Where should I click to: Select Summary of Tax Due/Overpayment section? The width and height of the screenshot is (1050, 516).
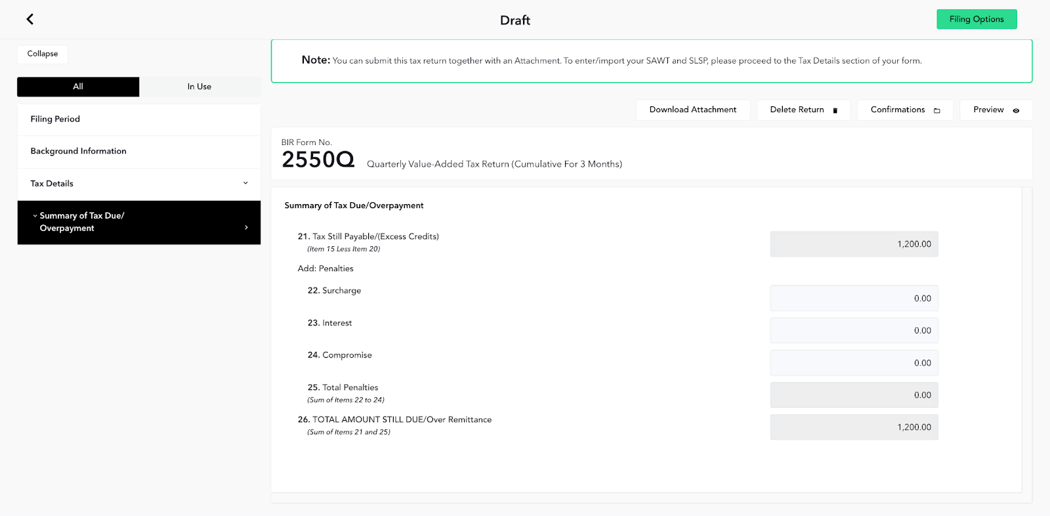point(139,223)
